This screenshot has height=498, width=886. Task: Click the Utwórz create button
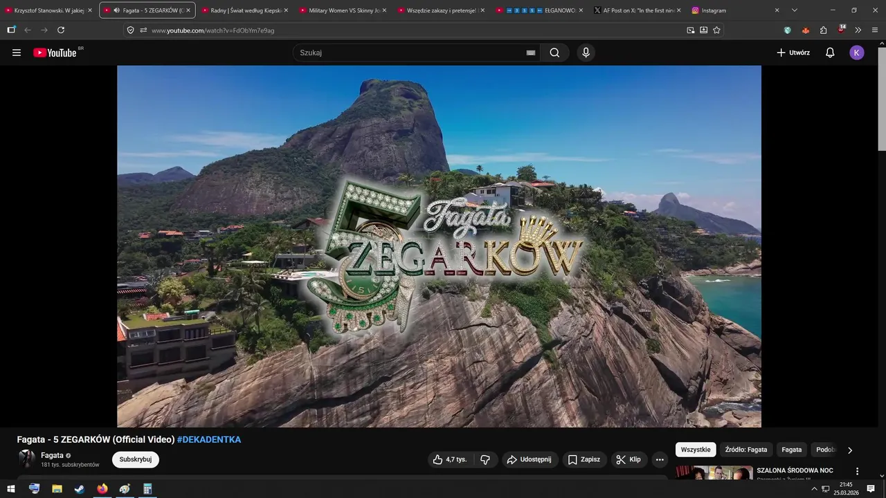(793, 53)
